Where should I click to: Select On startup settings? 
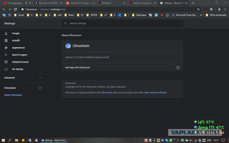(18, 69)
